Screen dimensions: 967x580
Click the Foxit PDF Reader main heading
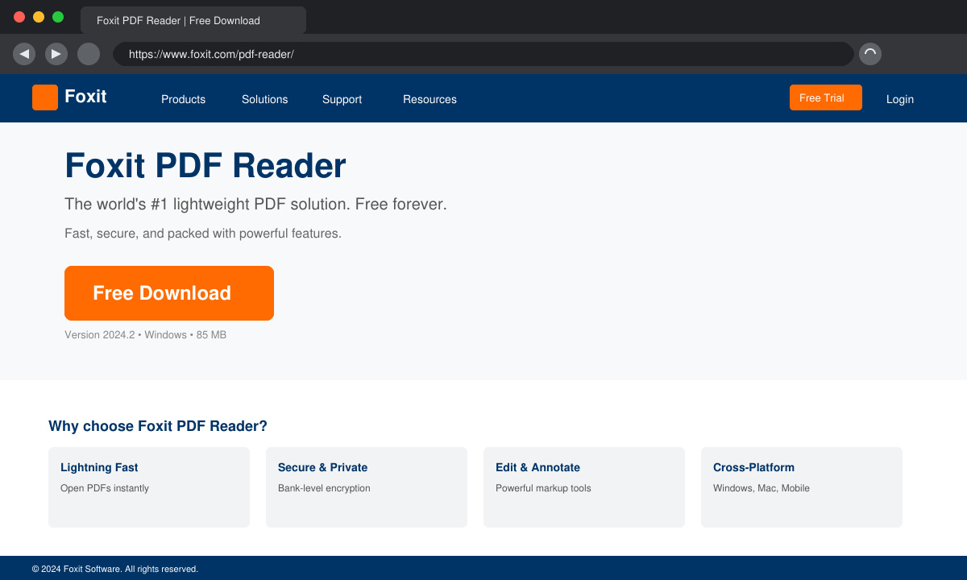[x=205, y=166]
